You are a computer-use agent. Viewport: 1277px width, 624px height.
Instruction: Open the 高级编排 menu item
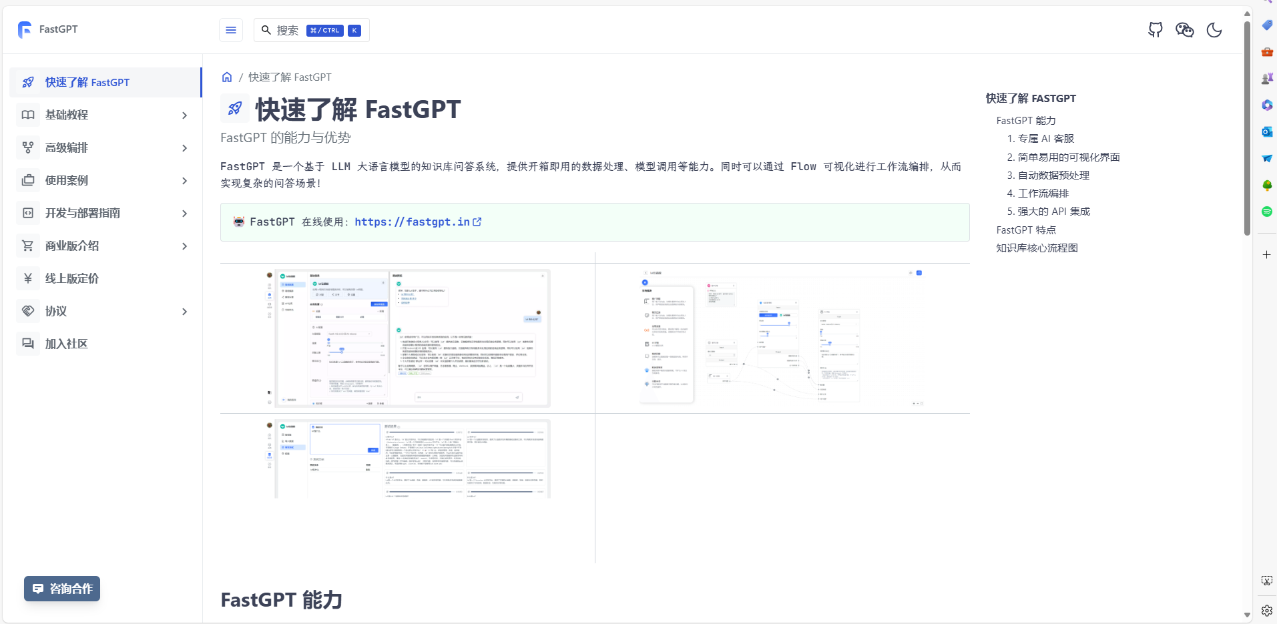click(105, 147)
